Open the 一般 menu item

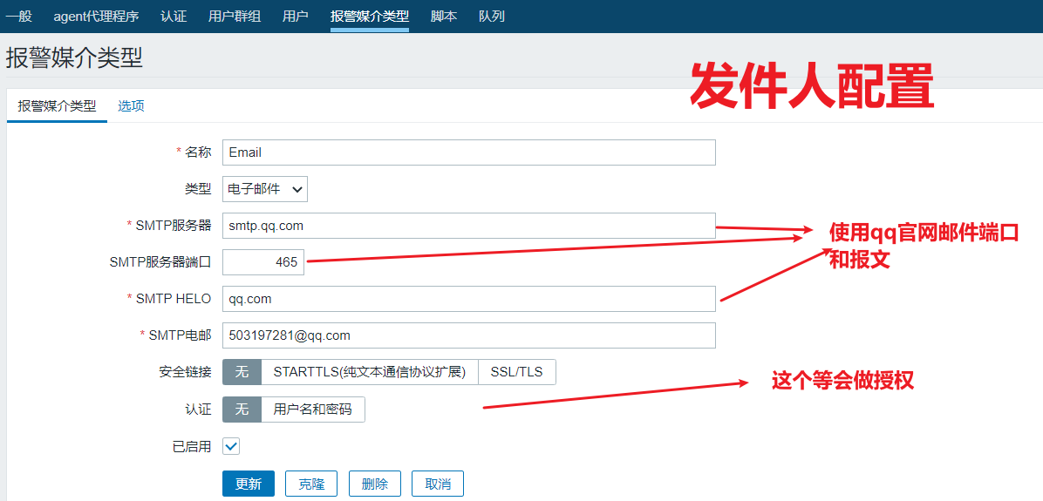click(18, 17)
